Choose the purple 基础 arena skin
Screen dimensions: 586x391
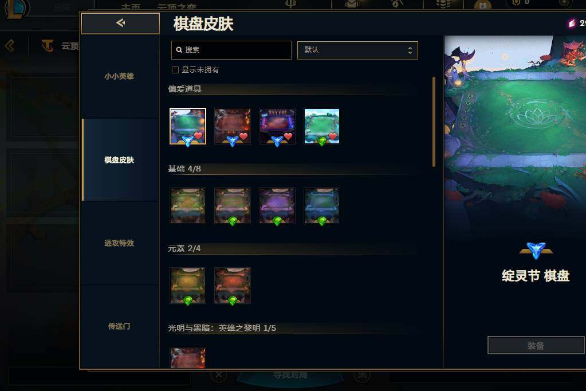277,206
